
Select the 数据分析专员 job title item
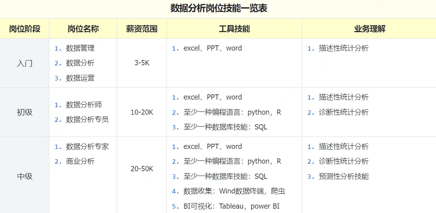tap(87, 119)
